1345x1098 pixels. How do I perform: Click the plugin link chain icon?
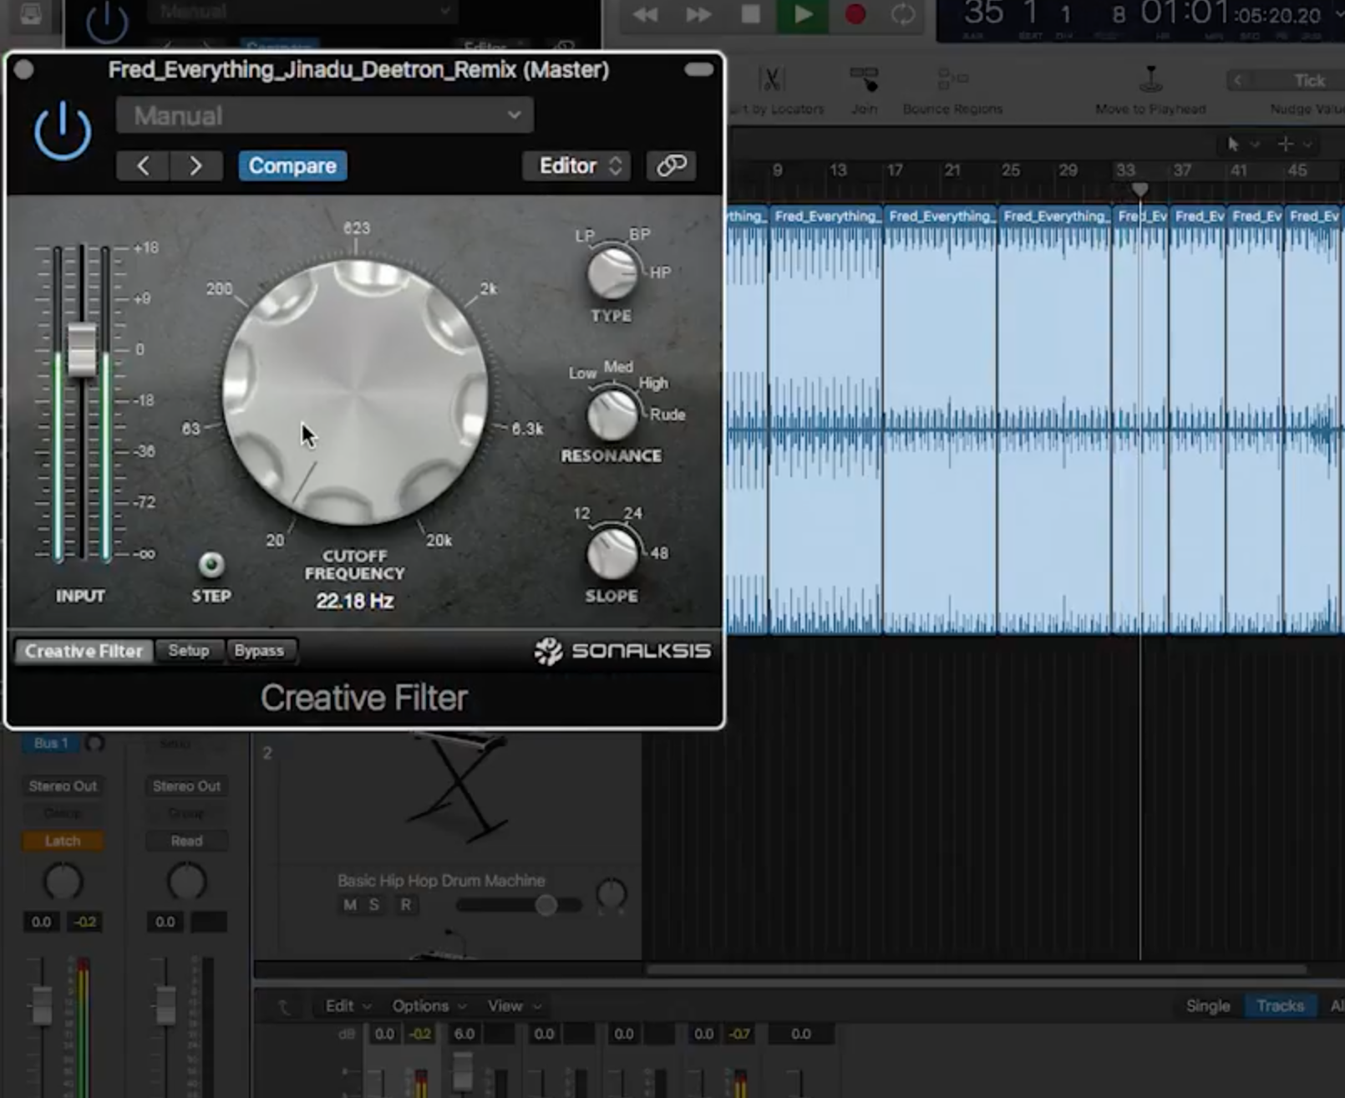[671, 165]
